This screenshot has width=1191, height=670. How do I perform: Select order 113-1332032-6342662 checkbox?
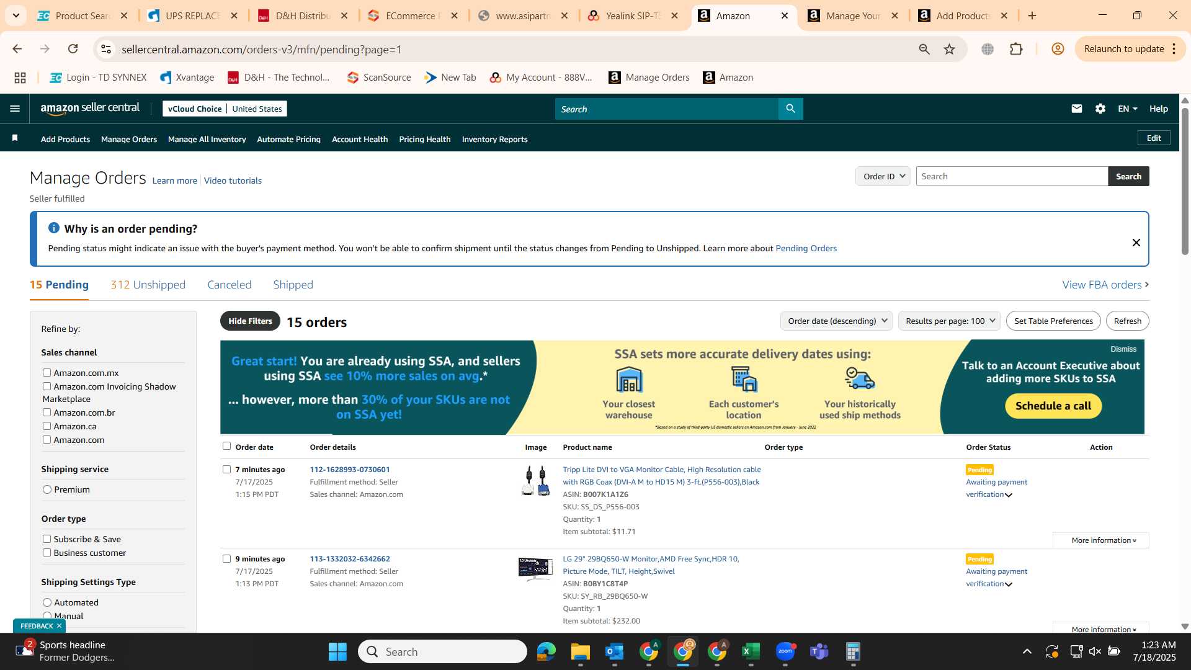coord(226,558)
